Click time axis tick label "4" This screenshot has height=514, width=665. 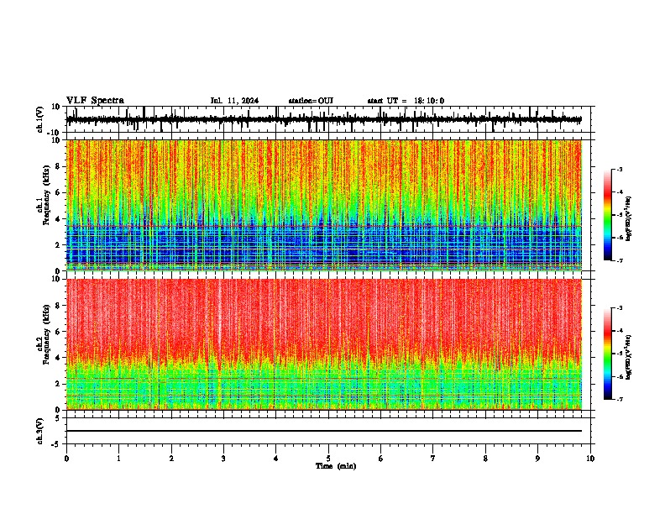tap(276, 459)
